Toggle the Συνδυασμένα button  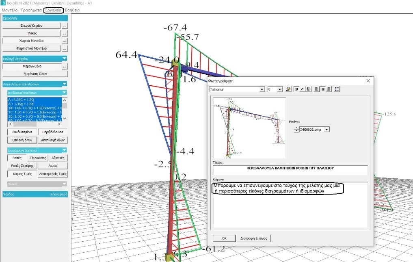22,132
